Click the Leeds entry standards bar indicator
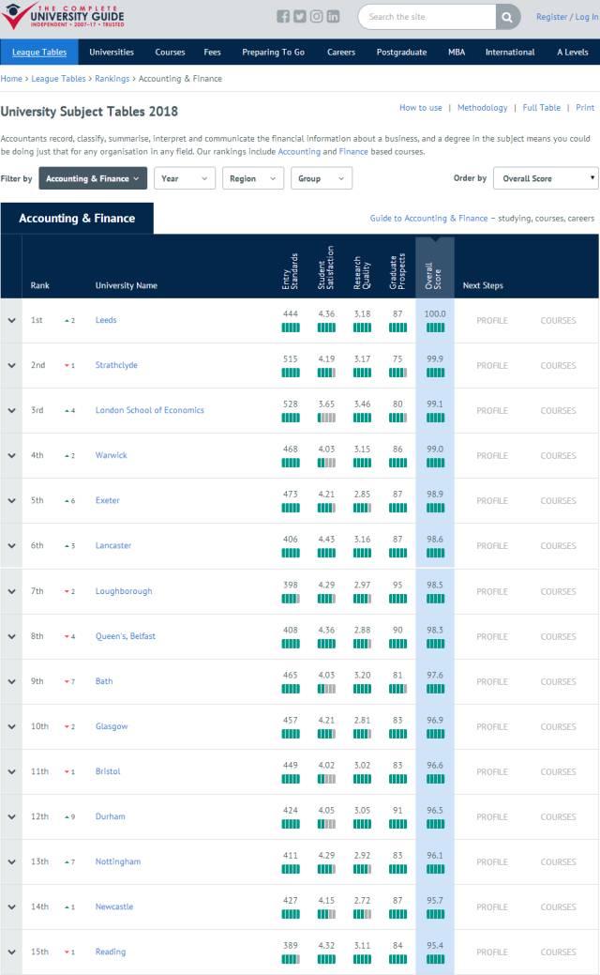600x975 pixels. click(290, 328)
